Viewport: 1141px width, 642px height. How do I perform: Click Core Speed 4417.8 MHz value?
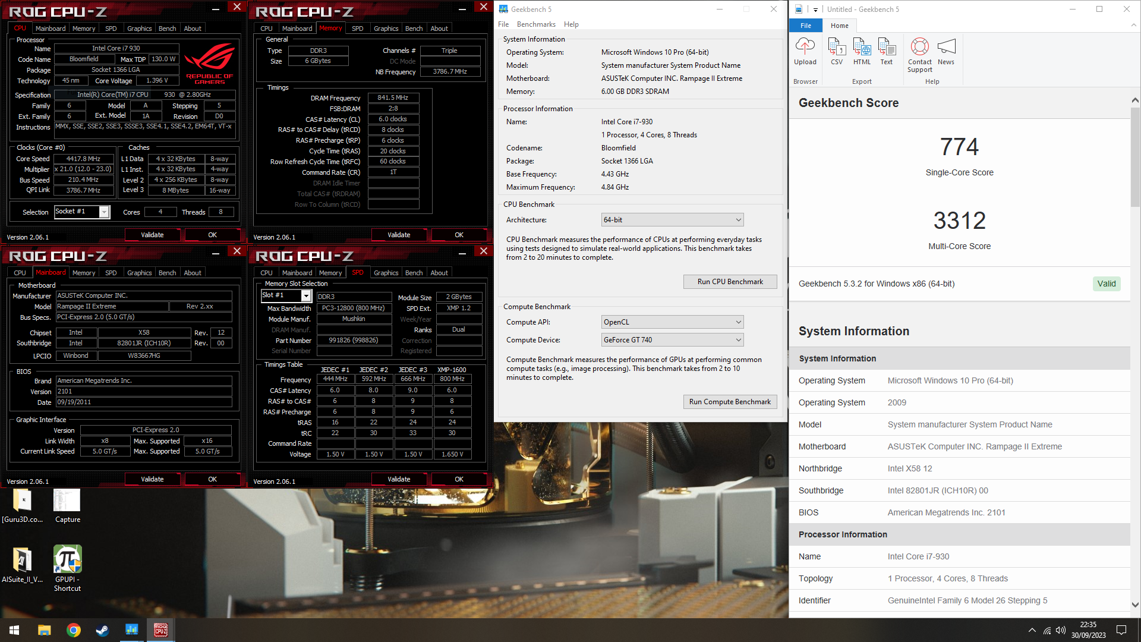tap(83, 159)
